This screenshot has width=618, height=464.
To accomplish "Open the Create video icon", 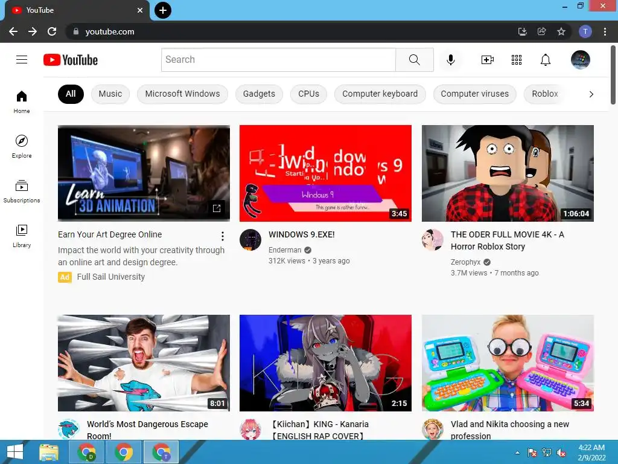I will click(488, 60).
